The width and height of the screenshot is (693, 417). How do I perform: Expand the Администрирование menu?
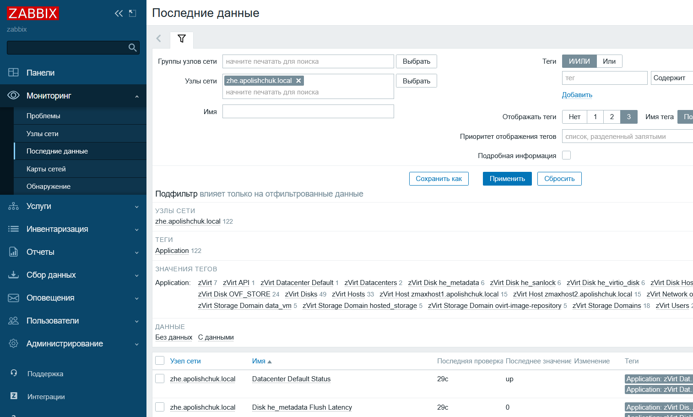point(137,344)
